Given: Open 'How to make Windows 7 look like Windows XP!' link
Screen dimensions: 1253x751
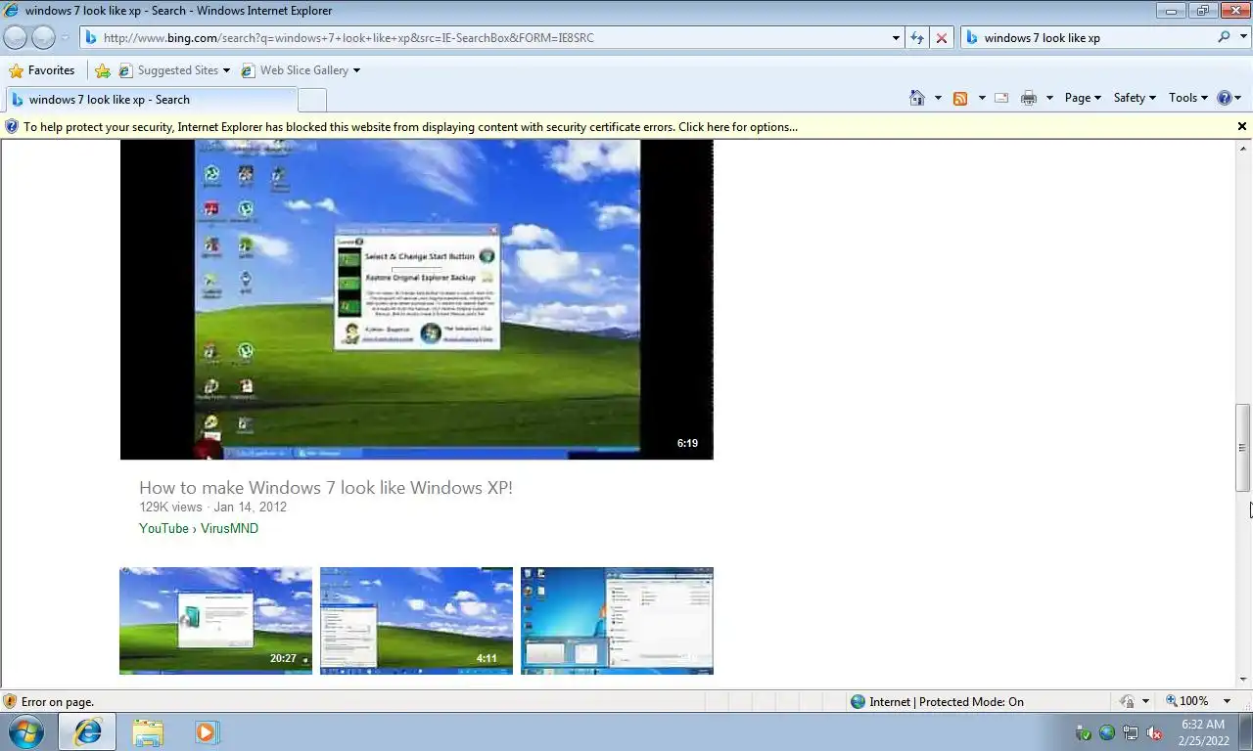Looking at the screenshot, I should click(326, 488).
